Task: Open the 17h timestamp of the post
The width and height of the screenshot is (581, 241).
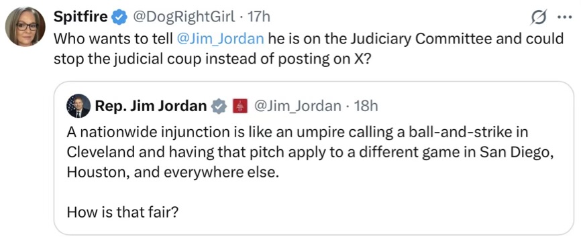Action: pyautogui.click(x=258, y=17)
